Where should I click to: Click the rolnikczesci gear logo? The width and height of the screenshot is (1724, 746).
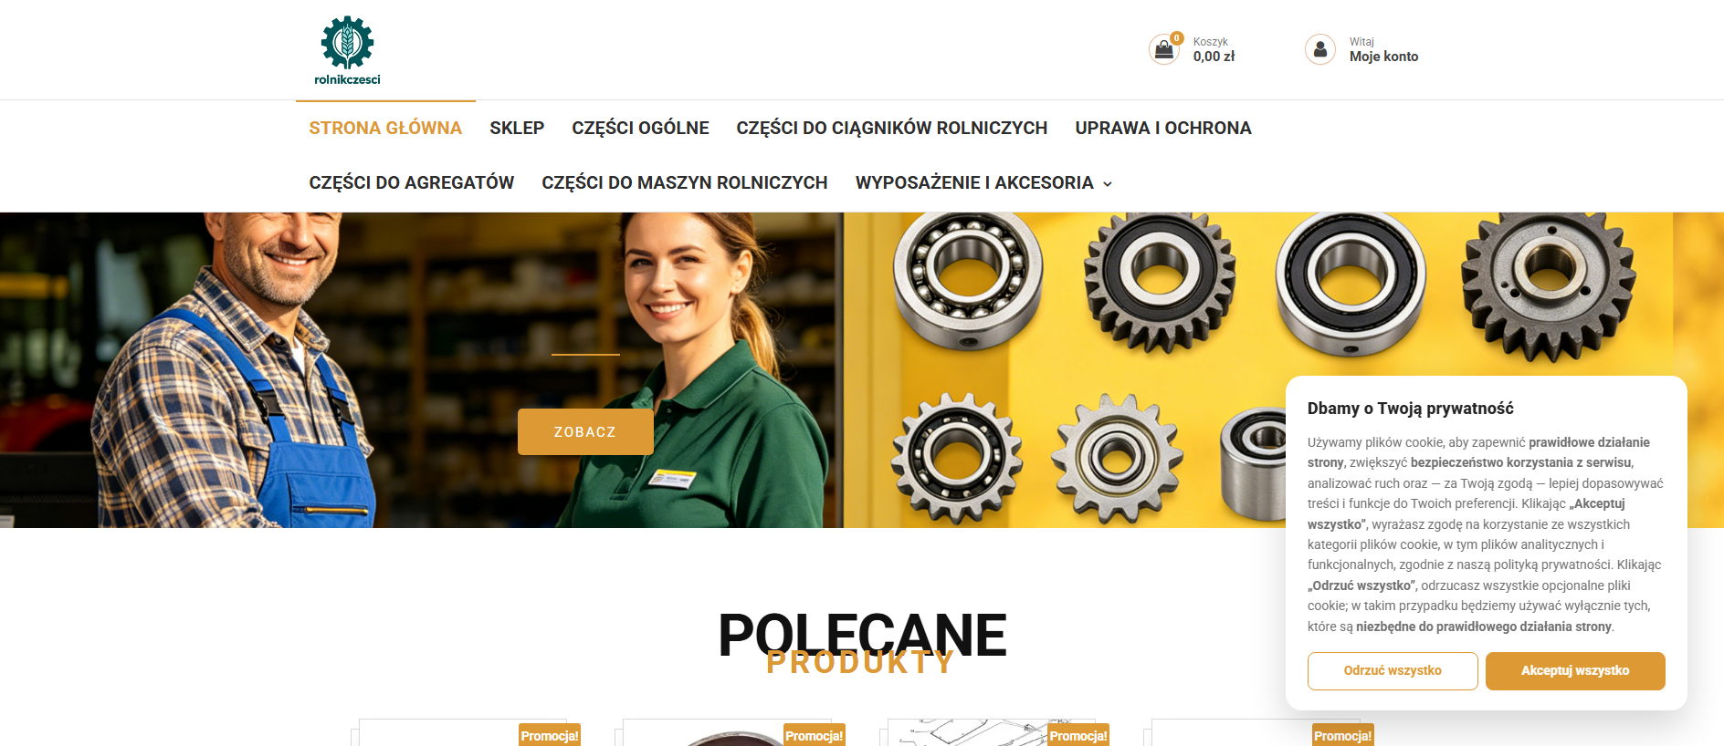[347, 50]
